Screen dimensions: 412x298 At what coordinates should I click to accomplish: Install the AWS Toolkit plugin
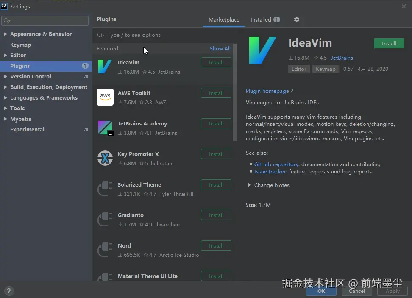[216, 93]
